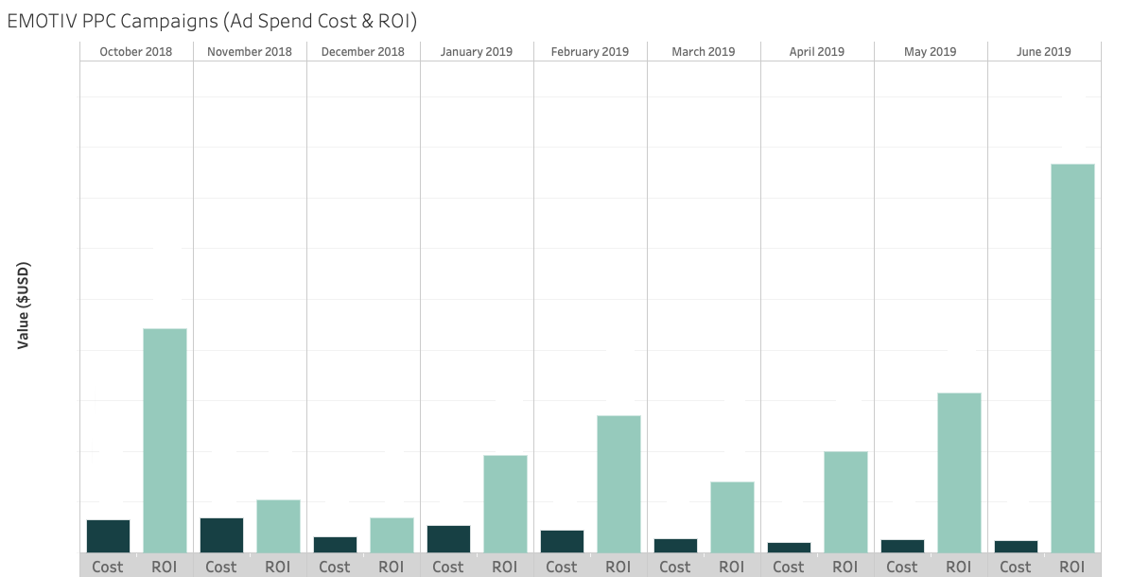Click the Cost label under March 2019
The height and width of the screenshot is (577, 1132).
(675, 567)
